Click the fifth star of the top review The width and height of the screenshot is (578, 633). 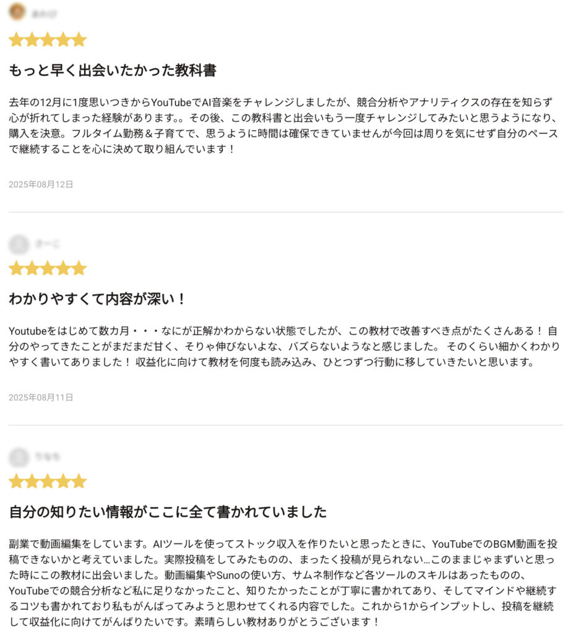(79, 40)
